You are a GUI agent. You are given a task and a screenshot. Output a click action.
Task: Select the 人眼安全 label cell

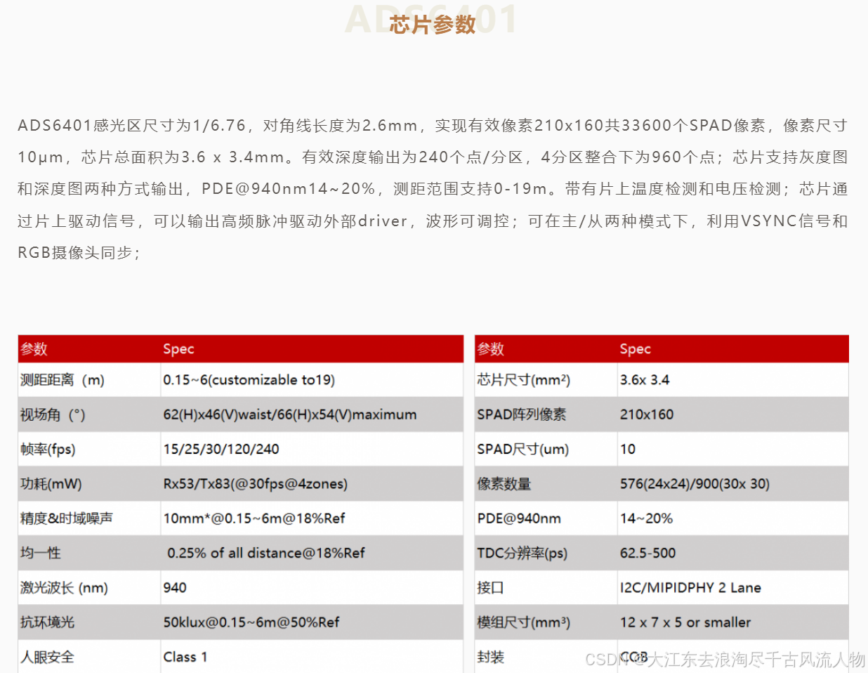[89, 657]
